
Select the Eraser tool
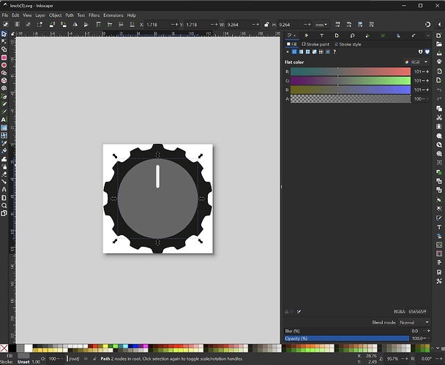click(x=4, y=174)
